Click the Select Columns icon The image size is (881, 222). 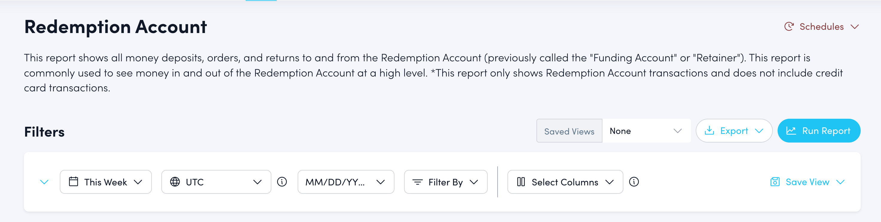point(521,182)
